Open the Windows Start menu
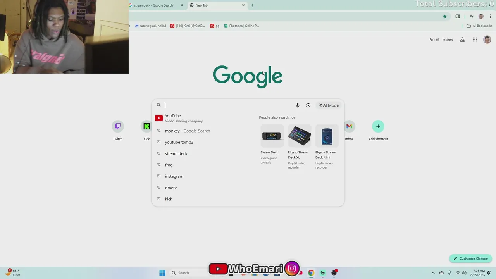The image size is (496, 279). (162, 273)
